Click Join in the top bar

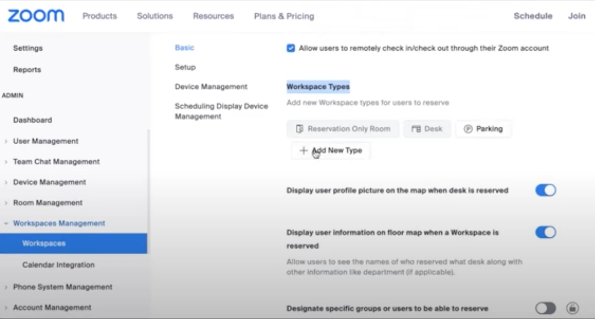[x=577, y=16]
